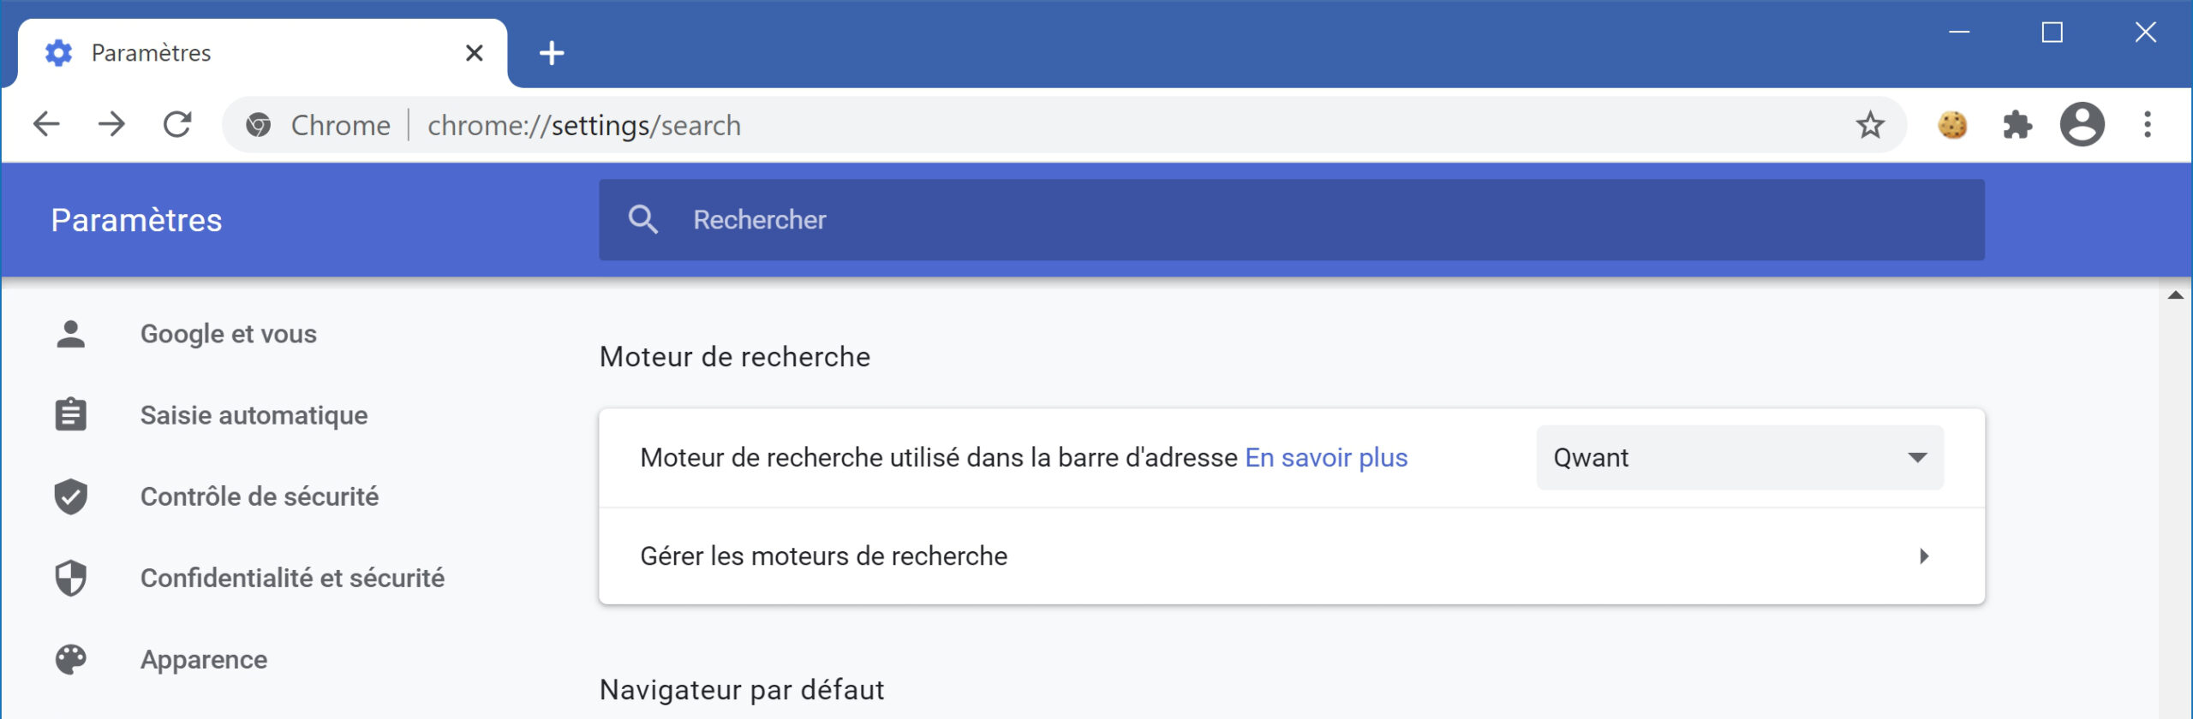The width and height of the screenshot is (2193, 719).
Task: Select Saisie automatique in sidebar
Action: (254, 415)
